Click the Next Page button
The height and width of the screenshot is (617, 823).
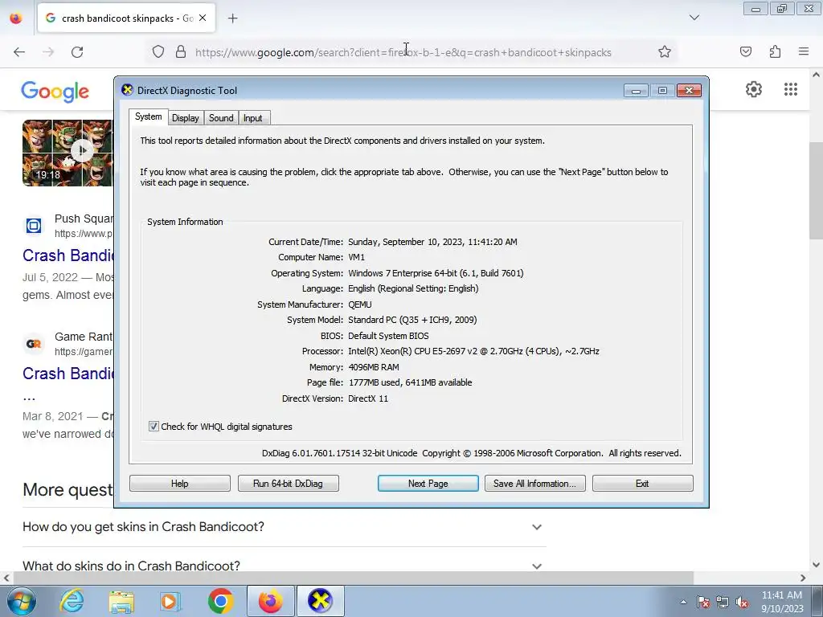(428, 483)
